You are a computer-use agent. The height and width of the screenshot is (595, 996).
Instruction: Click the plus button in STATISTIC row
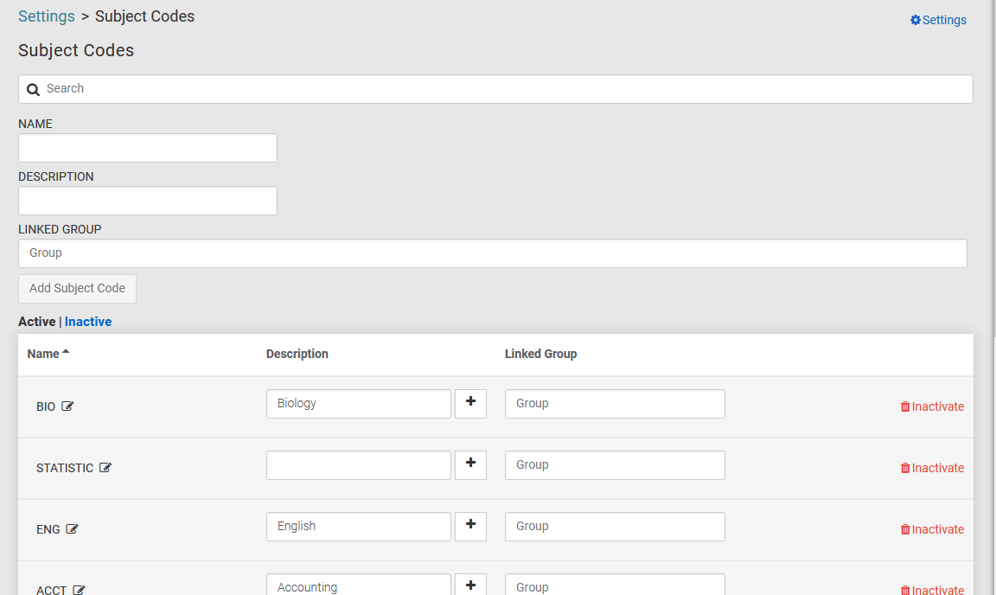pyautogui.click(x=470, y=464)
